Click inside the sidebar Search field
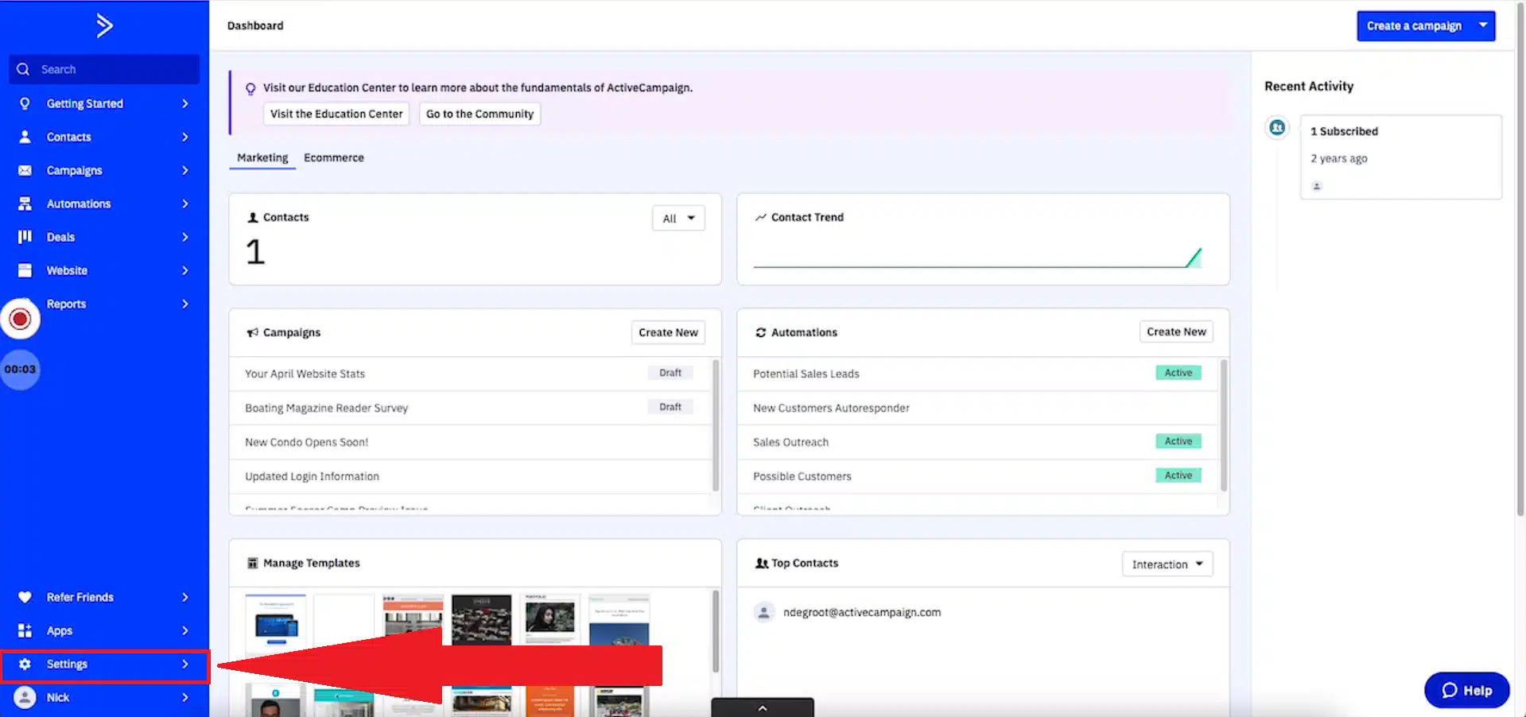 click(111, 69)
